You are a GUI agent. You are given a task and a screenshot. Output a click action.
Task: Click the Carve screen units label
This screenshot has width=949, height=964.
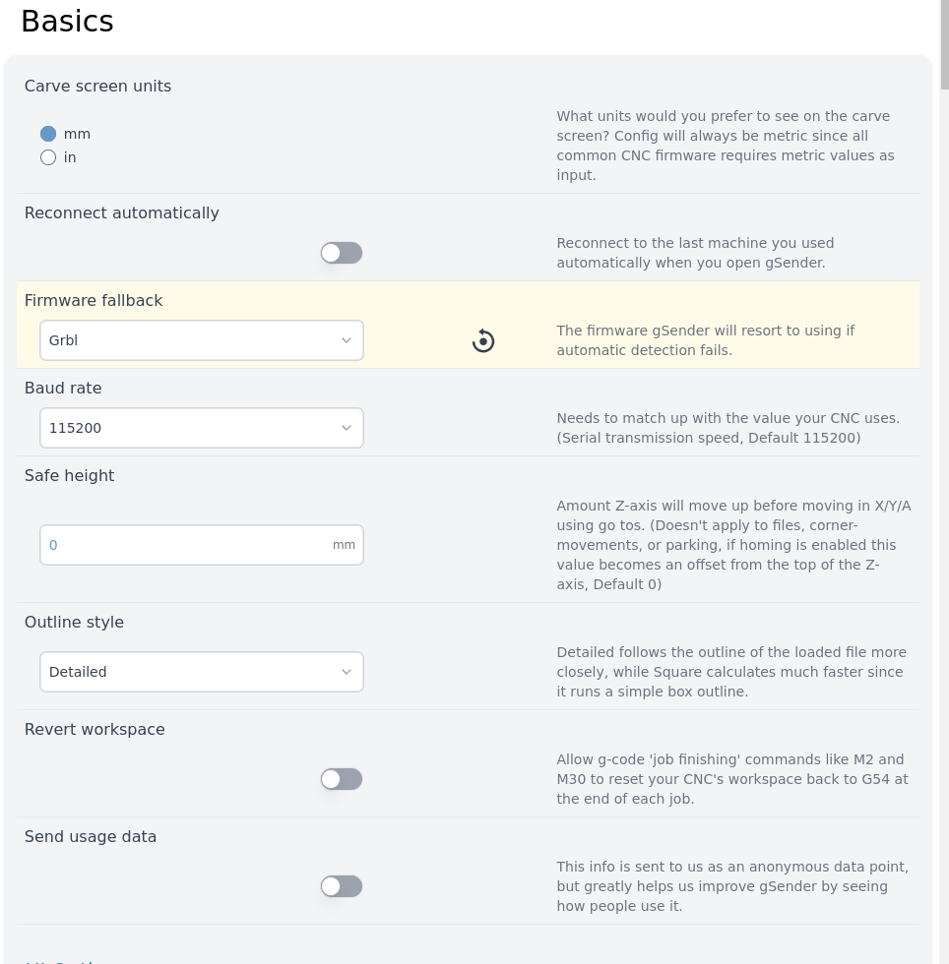(97, 87)
